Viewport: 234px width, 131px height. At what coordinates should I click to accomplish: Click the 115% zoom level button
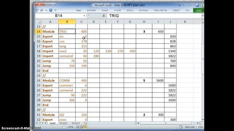click(x=71, y=127)
